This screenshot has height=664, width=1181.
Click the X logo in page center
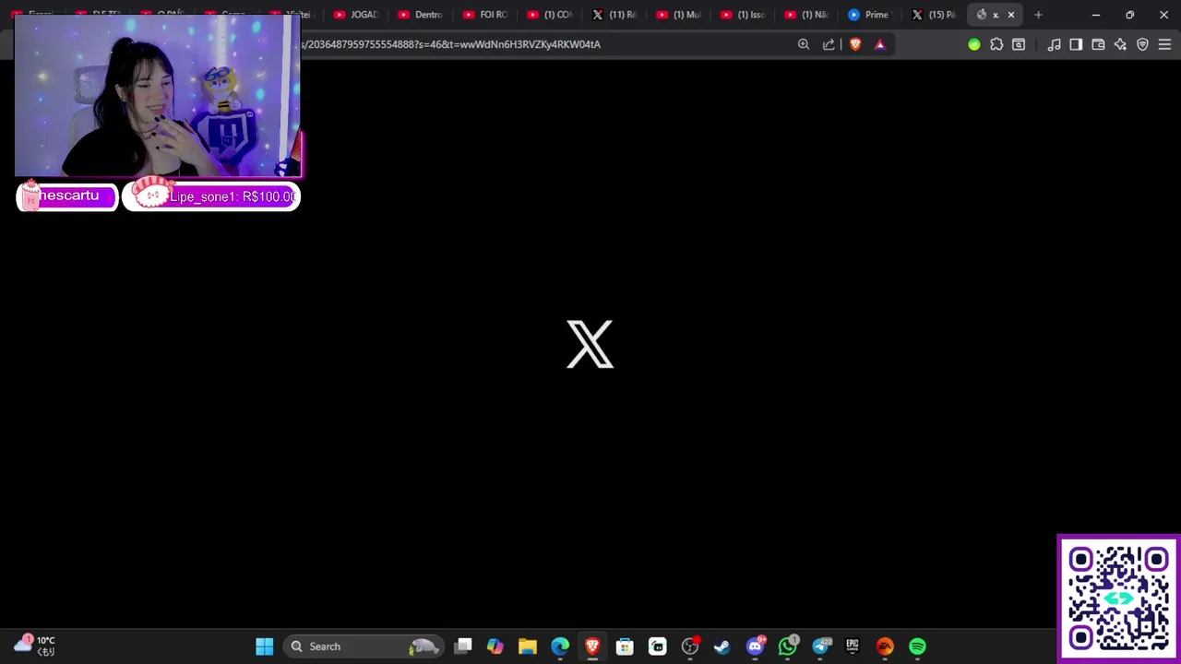click(590, 344)
